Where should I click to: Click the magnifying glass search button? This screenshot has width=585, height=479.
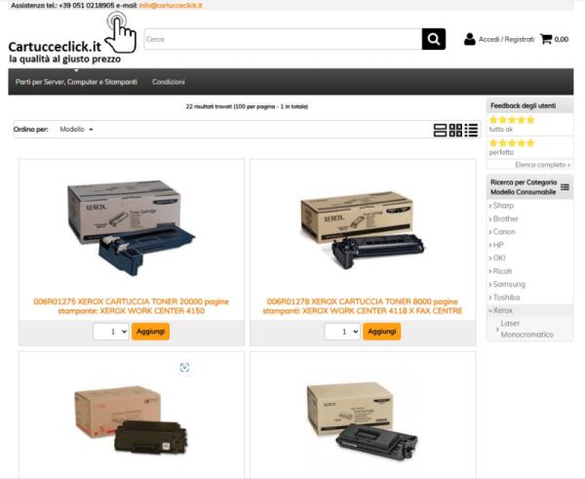pos(434,39)
